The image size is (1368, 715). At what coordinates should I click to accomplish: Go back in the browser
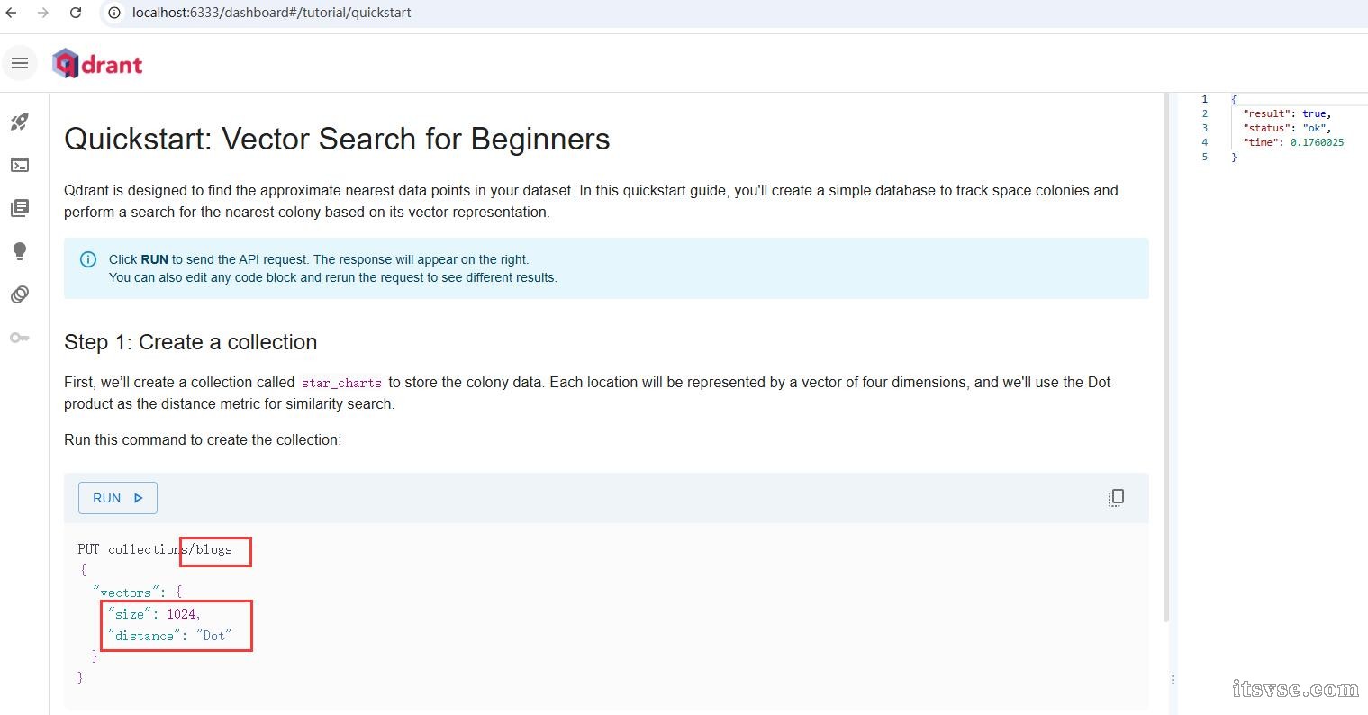(12, 13)
